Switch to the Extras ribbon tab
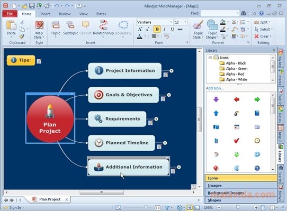The image size is (287, 211). click(x=101, y=14)
